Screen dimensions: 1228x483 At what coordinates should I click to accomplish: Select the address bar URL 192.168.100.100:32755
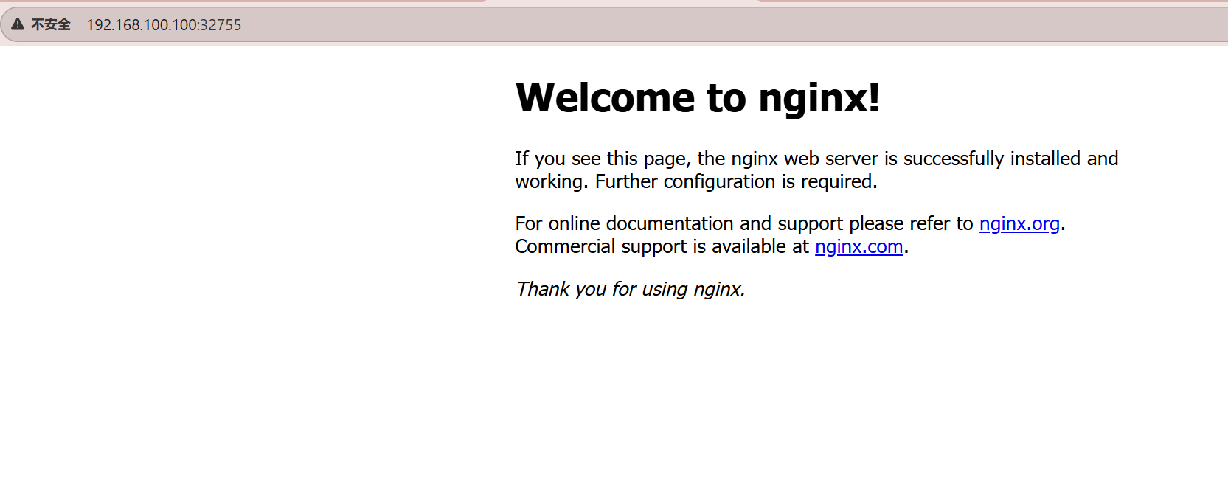[x=164, y=25]
